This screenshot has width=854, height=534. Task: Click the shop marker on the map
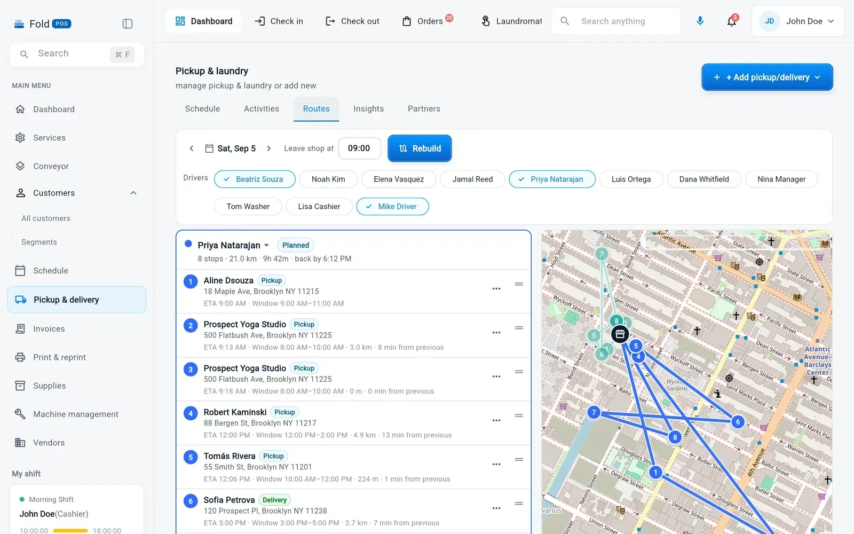pyautogui.click(x=620, y=334)
